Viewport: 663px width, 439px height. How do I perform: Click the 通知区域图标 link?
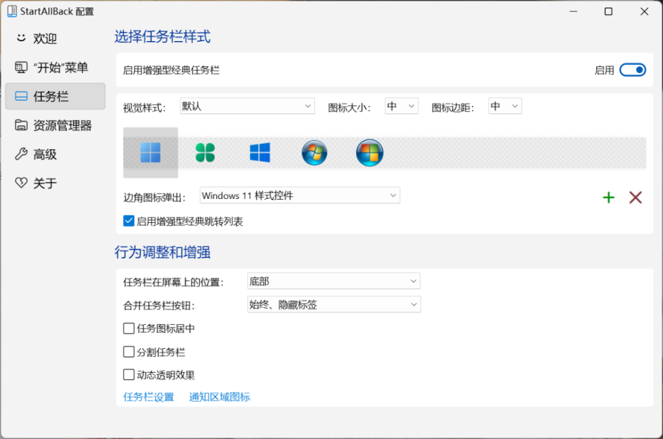click(219, 397)
